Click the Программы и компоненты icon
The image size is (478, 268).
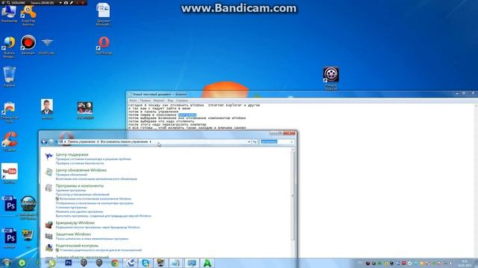click(49, 188)
